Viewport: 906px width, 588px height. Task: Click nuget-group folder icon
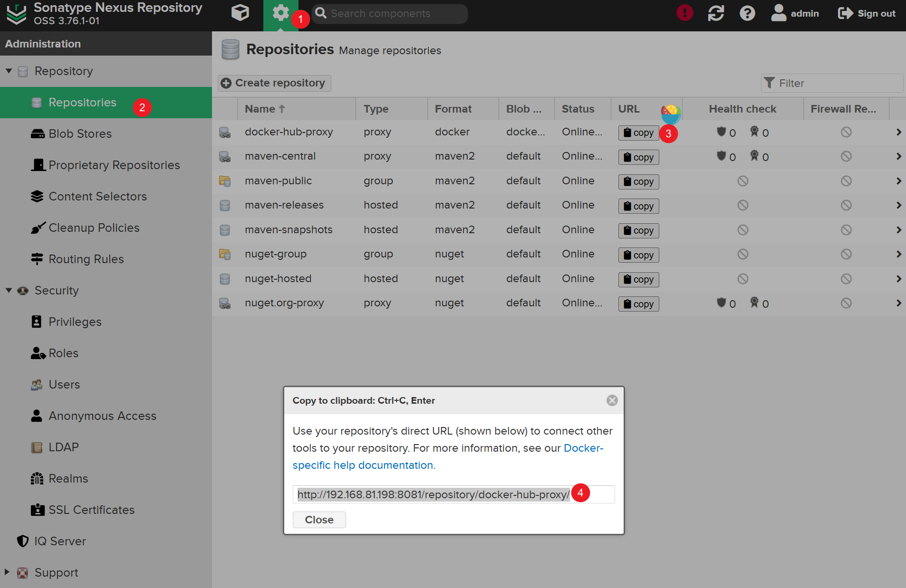(x=225, y=254)
